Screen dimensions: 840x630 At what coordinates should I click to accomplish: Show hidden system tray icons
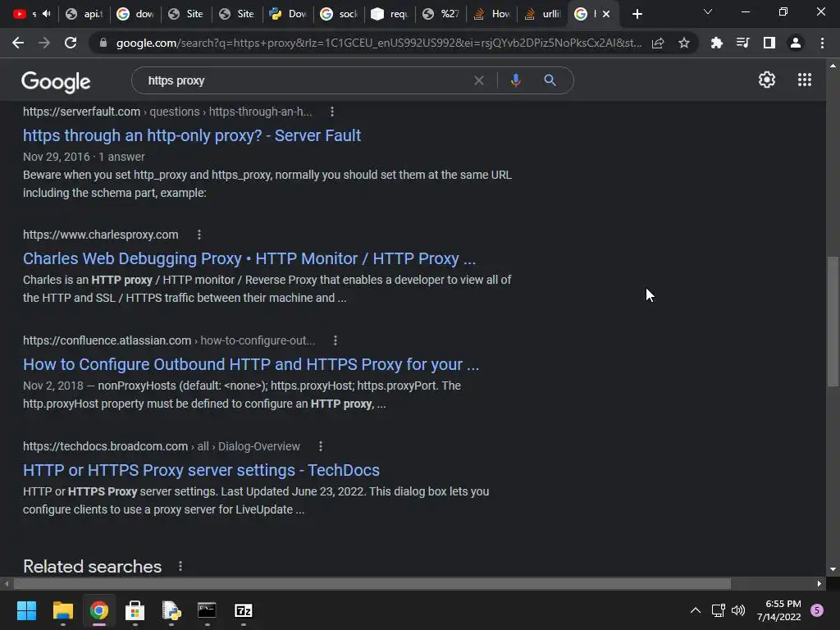pyautogui.click(x=696, y=610)
